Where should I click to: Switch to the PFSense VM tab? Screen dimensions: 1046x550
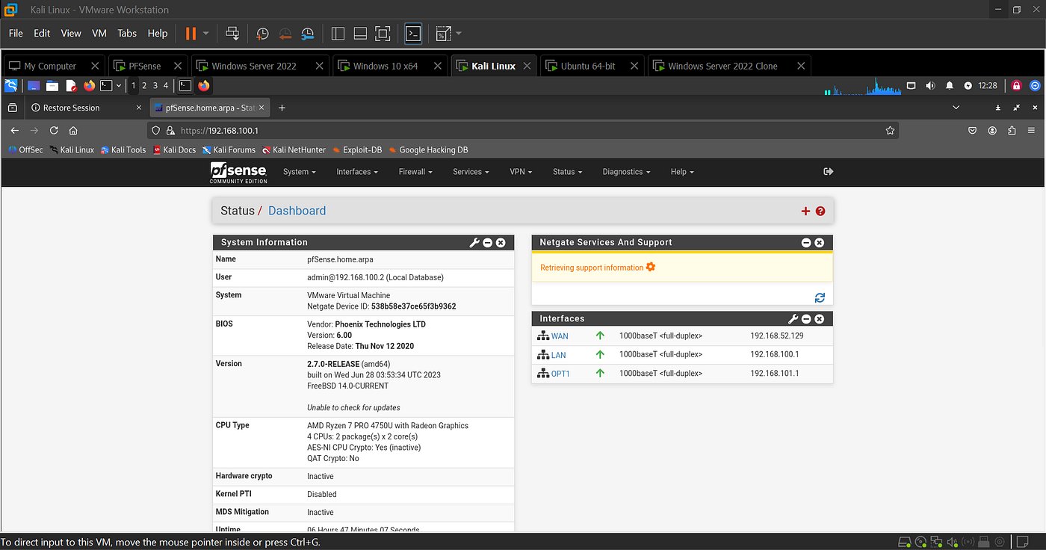(x=148, y=66)
